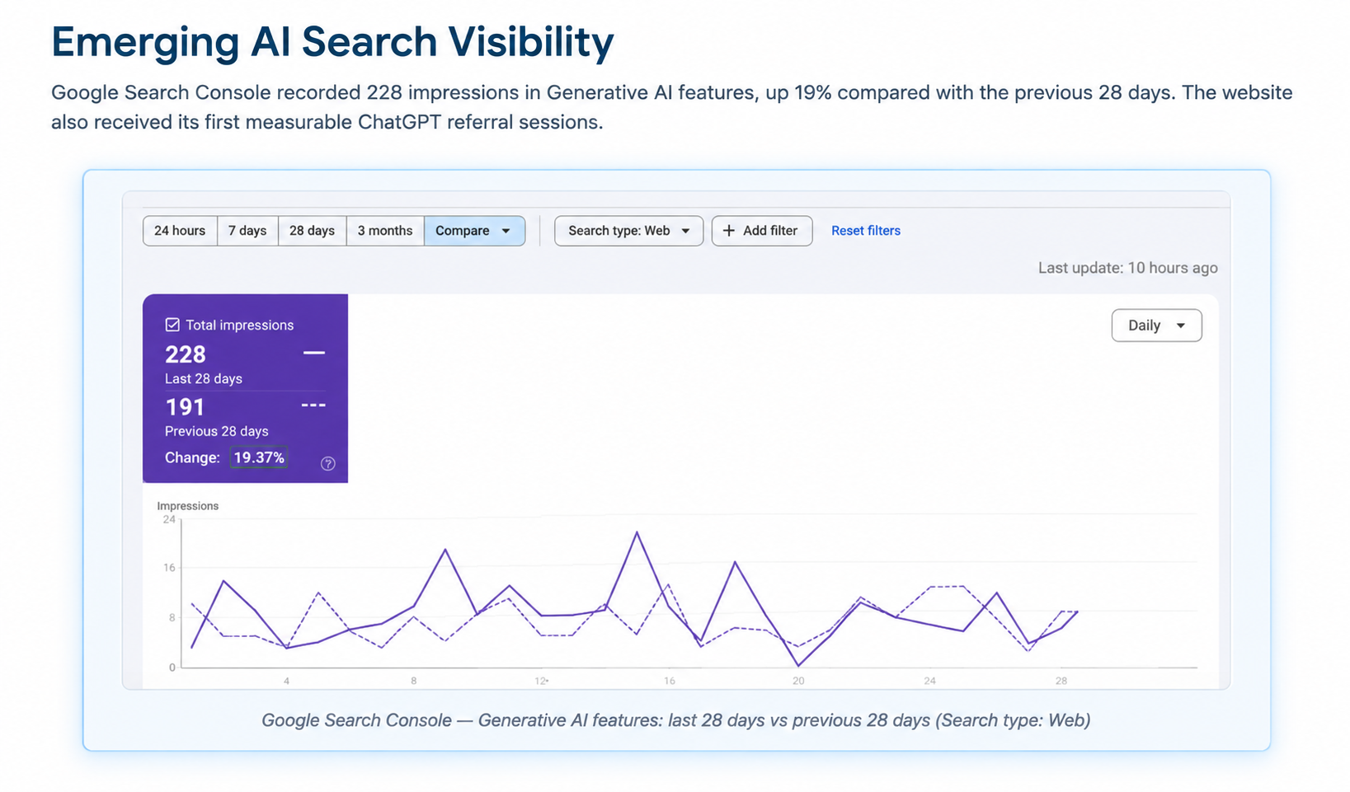This screenshot has height=792, width=1350.
Task: Open the Search type: Web filter
Action: coord(628,231)
